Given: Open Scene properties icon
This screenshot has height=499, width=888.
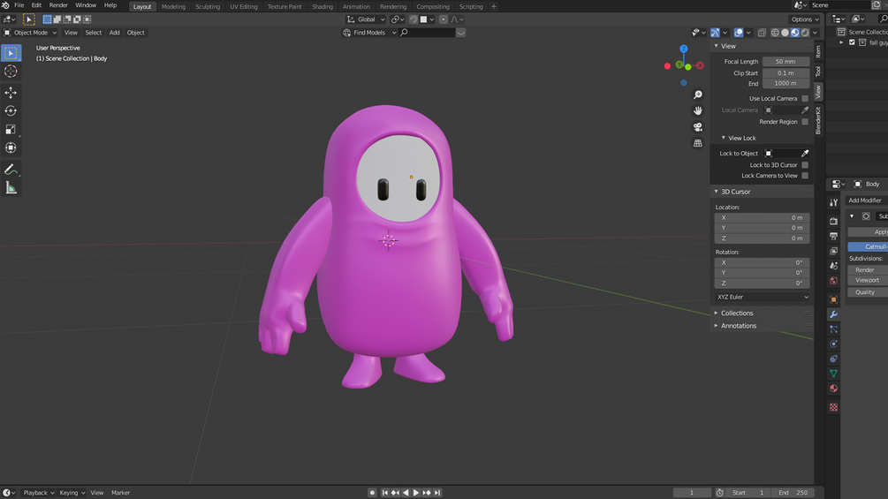Looking at the screenshot, I should [833, 265].
